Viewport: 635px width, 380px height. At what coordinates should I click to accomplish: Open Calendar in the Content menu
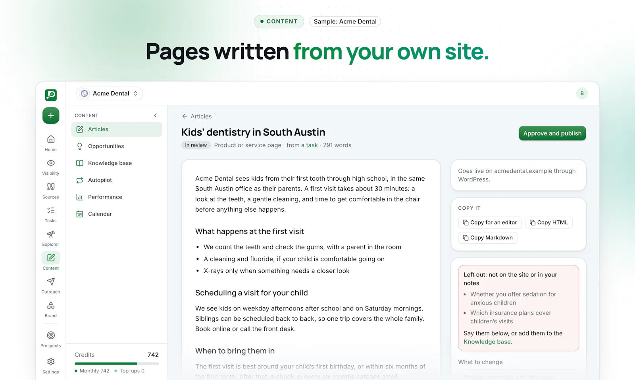point(117,214)
